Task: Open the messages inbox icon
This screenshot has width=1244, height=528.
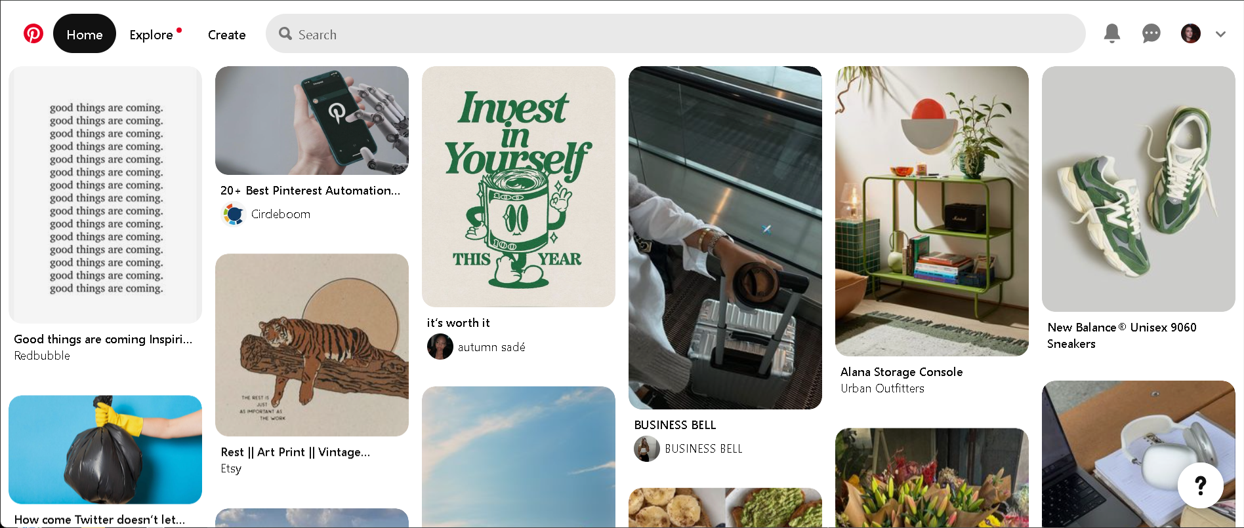Action: (x=1151, y=33)
